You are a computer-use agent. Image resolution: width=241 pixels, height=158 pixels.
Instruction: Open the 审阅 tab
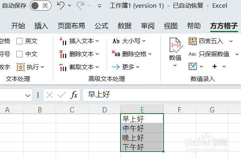[x=148, y=26]
